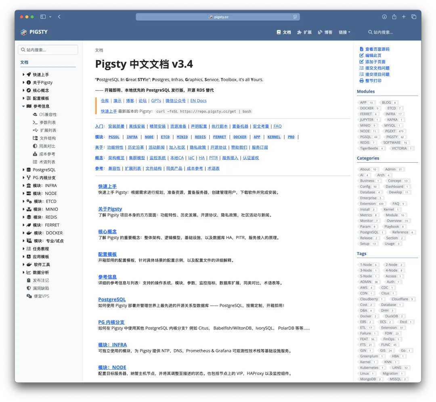The width and height of the screenshot is (436, 402).
Task: Open the PG 内核分支 heading link in content
Action: [111, 322]
